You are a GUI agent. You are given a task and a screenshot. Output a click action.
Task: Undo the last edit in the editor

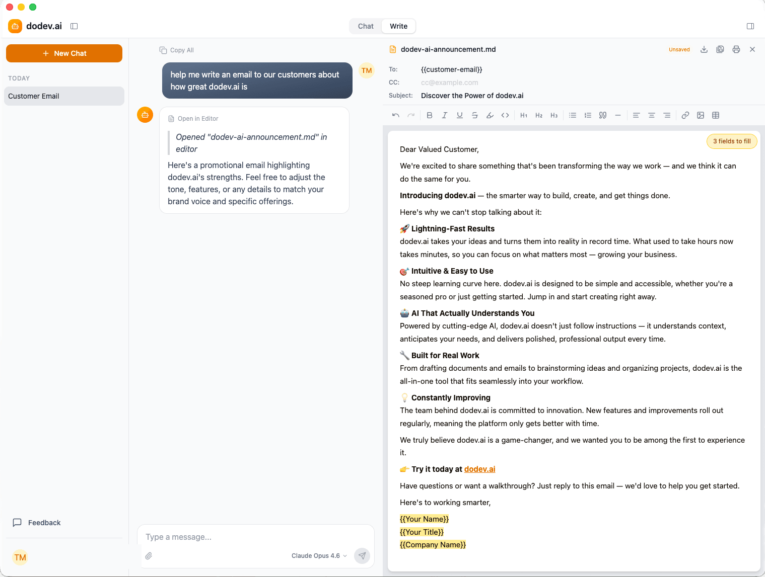click(x=395, y=115)
